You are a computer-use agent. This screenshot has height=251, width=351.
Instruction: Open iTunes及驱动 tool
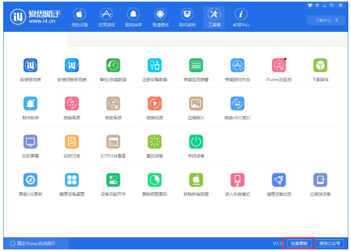click(279, 70)
